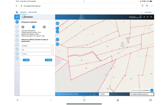Click the share icon in the header
The image size is (168, 105).
tap(144, 17)
